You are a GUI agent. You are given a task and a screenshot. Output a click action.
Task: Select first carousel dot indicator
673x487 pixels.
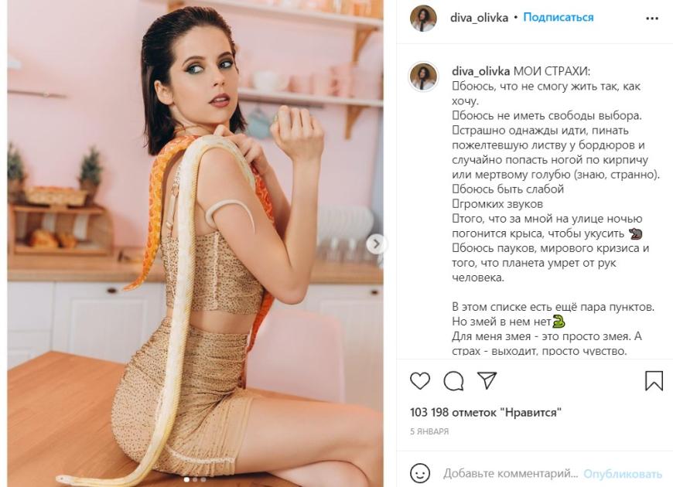186,480
